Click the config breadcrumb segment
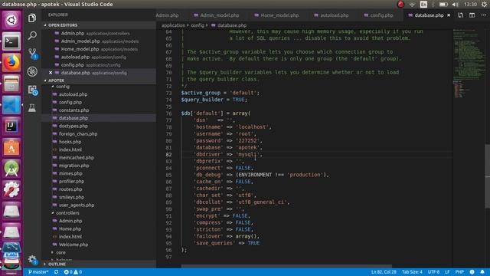 pyautogui.click(x=198, y=25)
